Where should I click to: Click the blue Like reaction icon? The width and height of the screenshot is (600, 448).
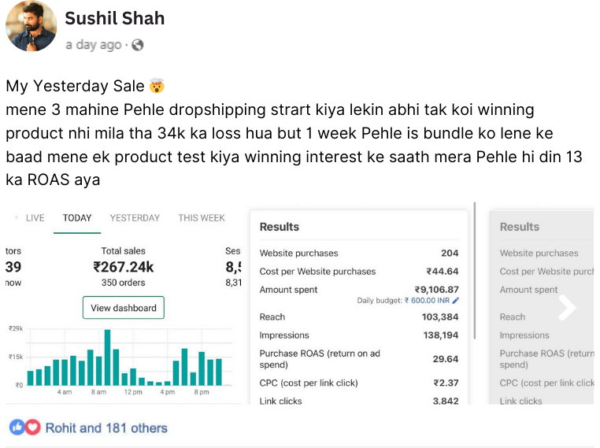[17, 428]
